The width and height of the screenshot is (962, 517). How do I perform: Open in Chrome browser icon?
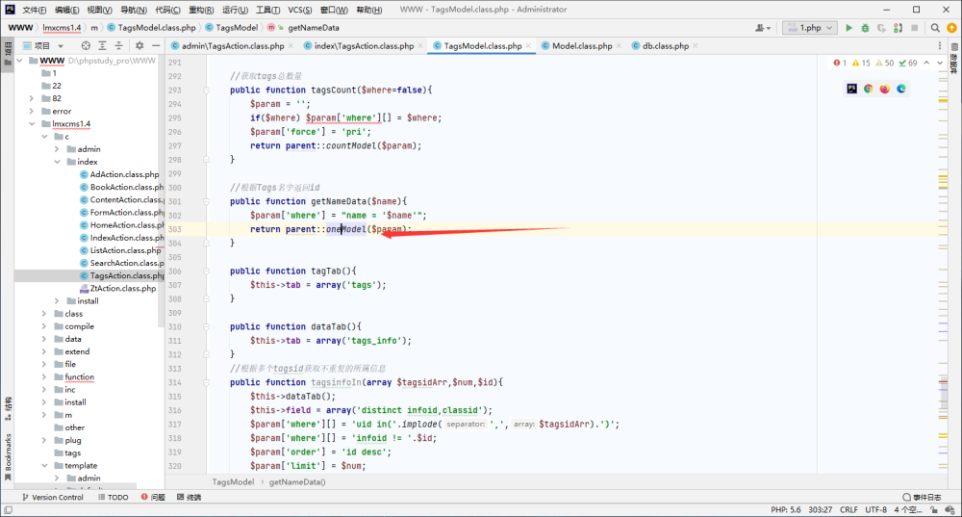pyautogui.click(x=868, y=89)
